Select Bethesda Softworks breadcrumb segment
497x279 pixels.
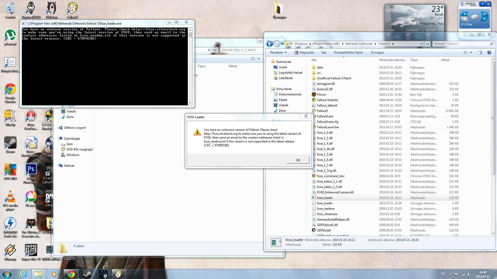point(359,44)
